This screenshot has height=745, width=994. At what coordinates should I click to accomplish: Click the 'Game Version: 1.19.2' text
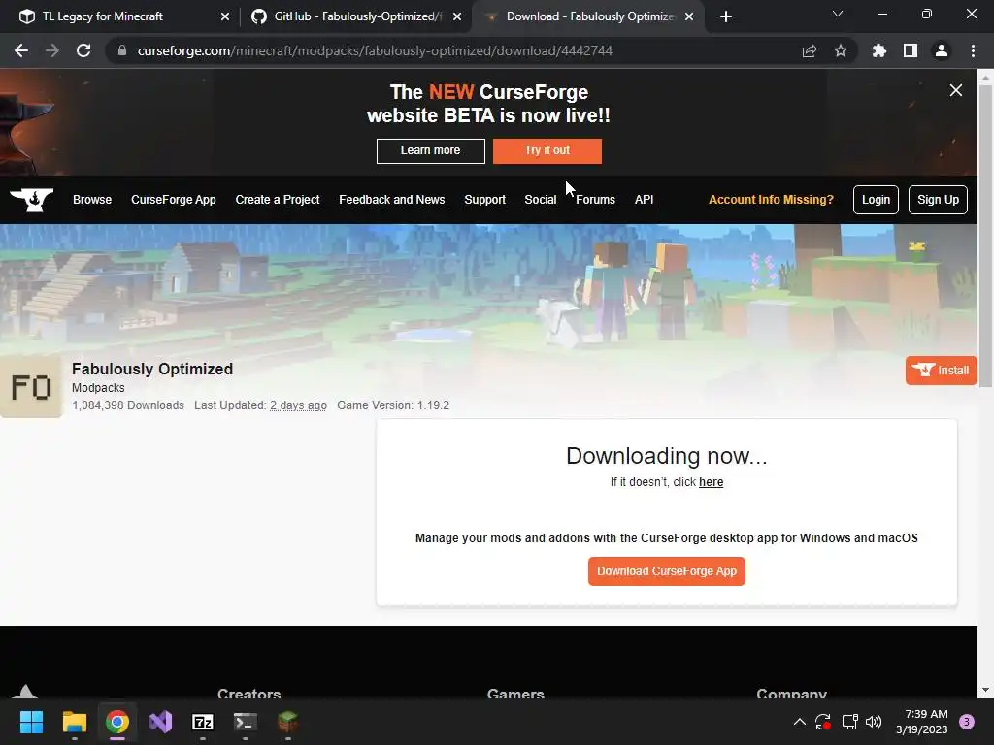[393, 405]
